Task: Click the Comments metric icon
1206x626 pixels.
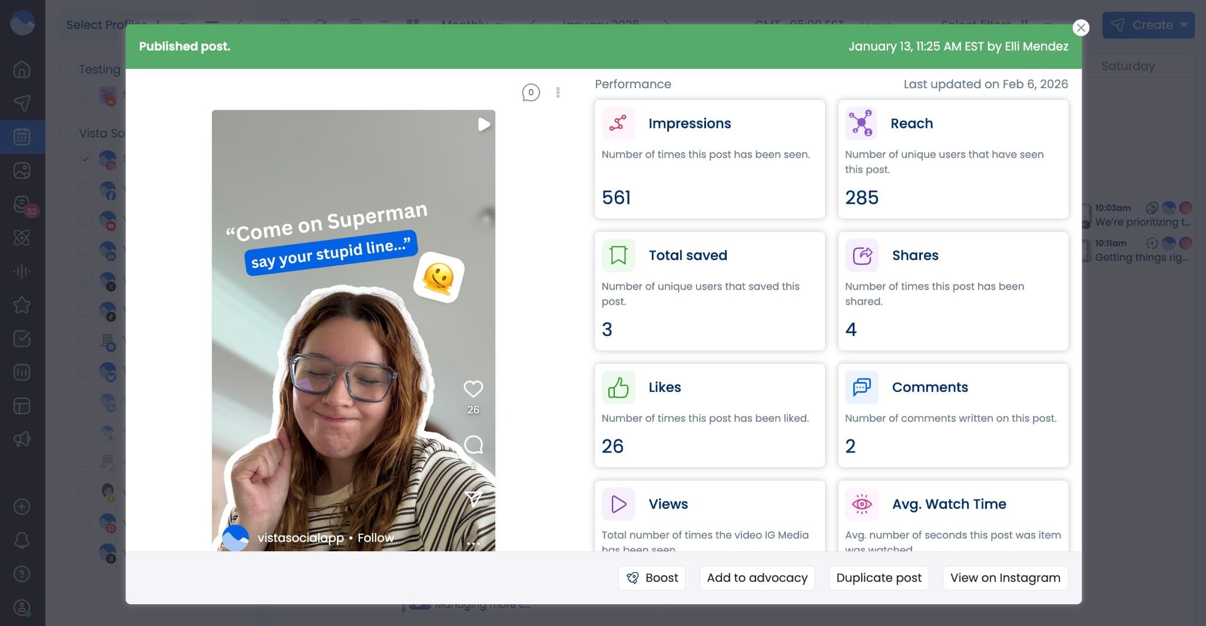Action: tap(862, 387)
